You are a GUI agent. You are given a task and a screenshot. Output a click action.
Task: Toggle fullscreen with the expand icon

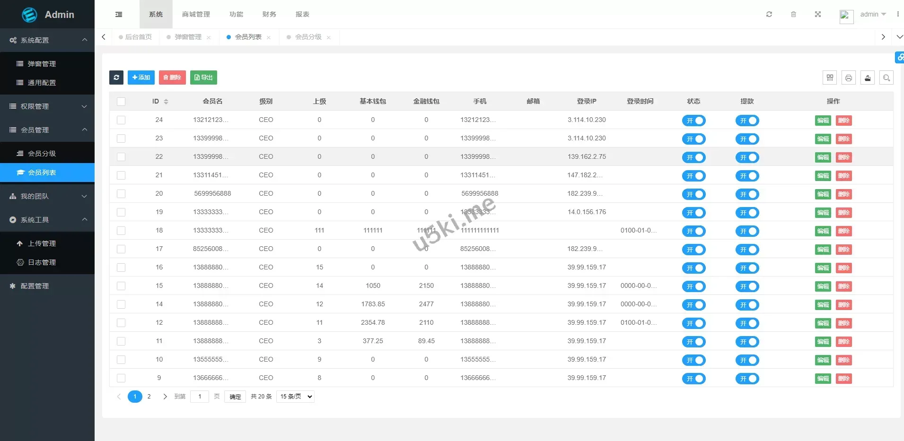[818, 14]
